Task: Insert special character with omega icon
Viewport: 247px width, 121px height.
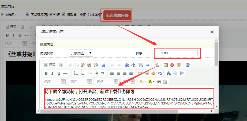Action: pyautogui.click(x=160, y=73)
